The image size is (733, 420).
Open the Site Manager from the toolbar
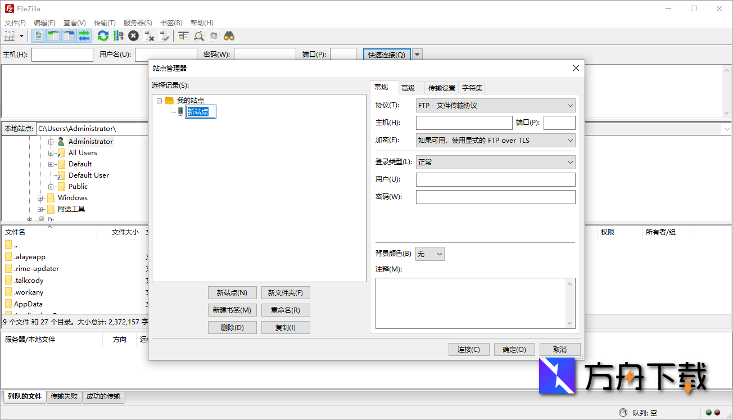(x=10, y=35)
